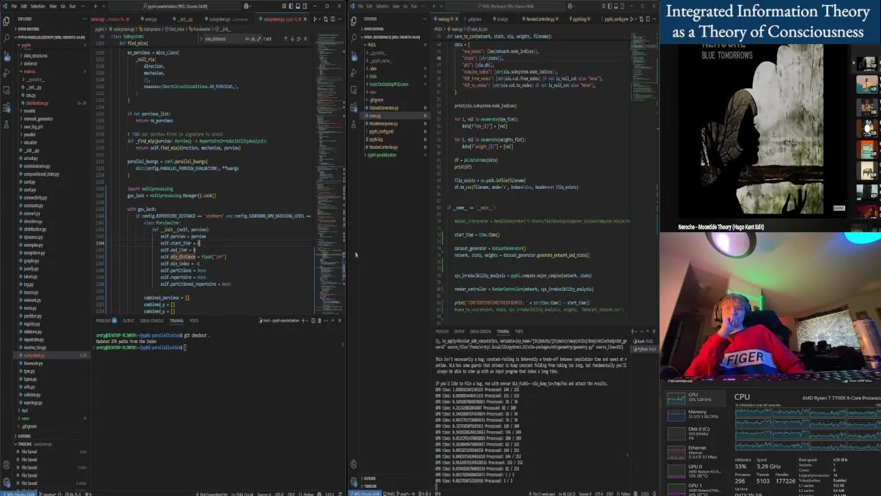Expand data_structures folder in left Explorer
Screen dimensions: 881x496
[x=35, y=56]
